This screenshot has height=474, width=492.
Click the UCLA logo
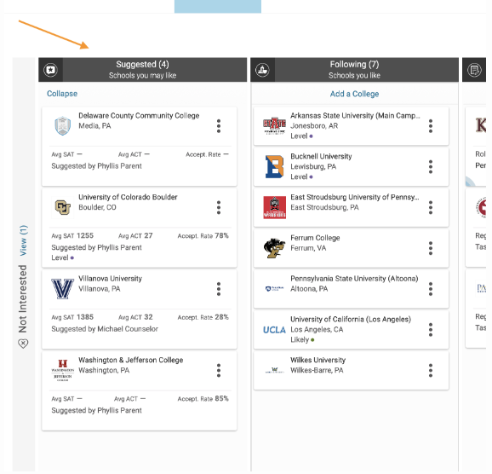(274, 330)
